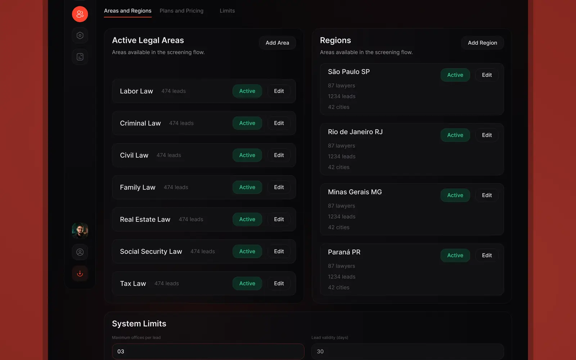Viewport: 576px width, 360px height.
Task: Toggle Active status for Criminal Law
Action: (x=247, y=123)
